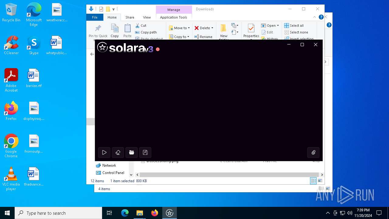The width and height of the screenshot is (389, 219).
Task: Click Edit in the Explorer ribbon
Action: (x=267, y=32)
